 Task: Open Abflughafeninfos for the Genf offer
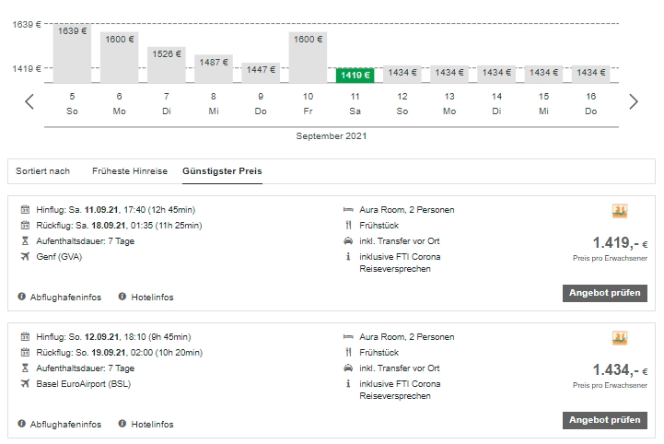65,297
